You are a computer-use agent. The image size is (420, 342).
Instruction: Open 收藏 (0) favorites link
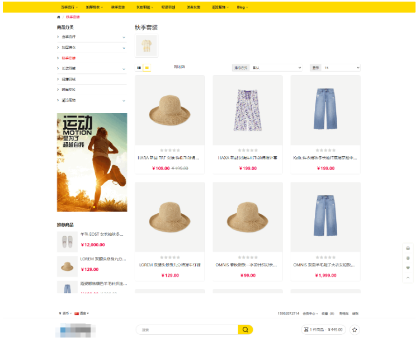328,313
